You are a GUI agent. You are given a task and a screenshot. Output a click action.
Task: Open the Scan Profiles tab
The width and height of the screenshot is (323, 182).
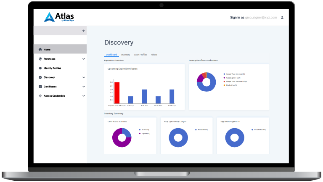141,55
